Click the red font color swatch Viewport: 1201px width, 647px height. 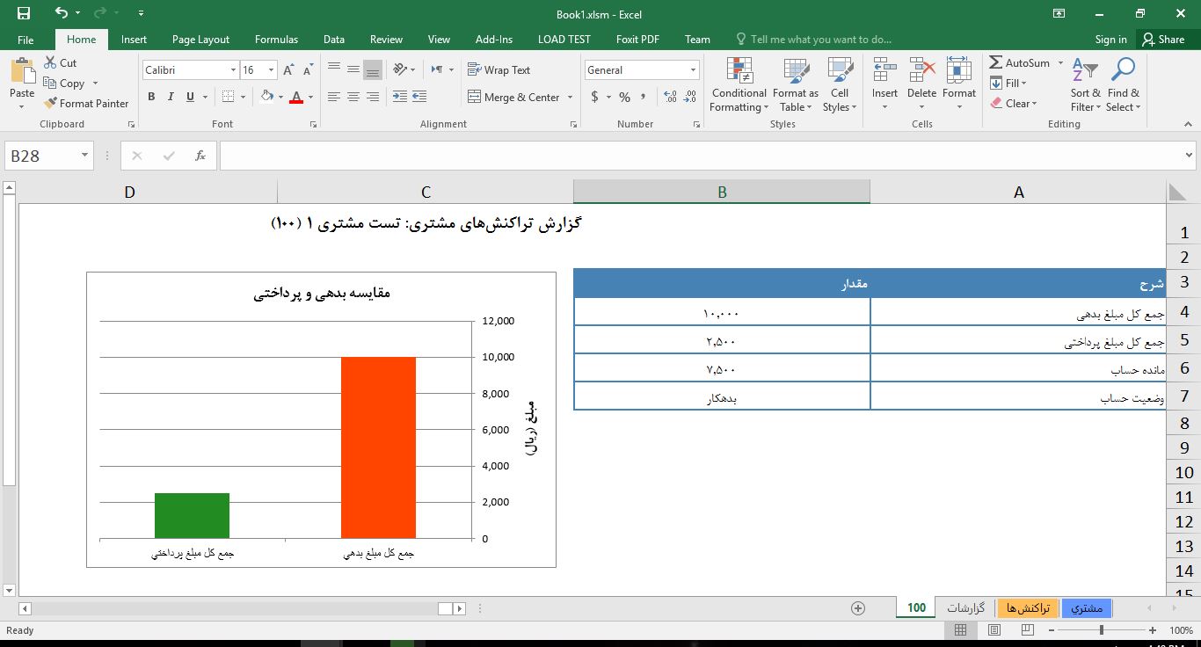pyautogui.click(x=295, y=98)
